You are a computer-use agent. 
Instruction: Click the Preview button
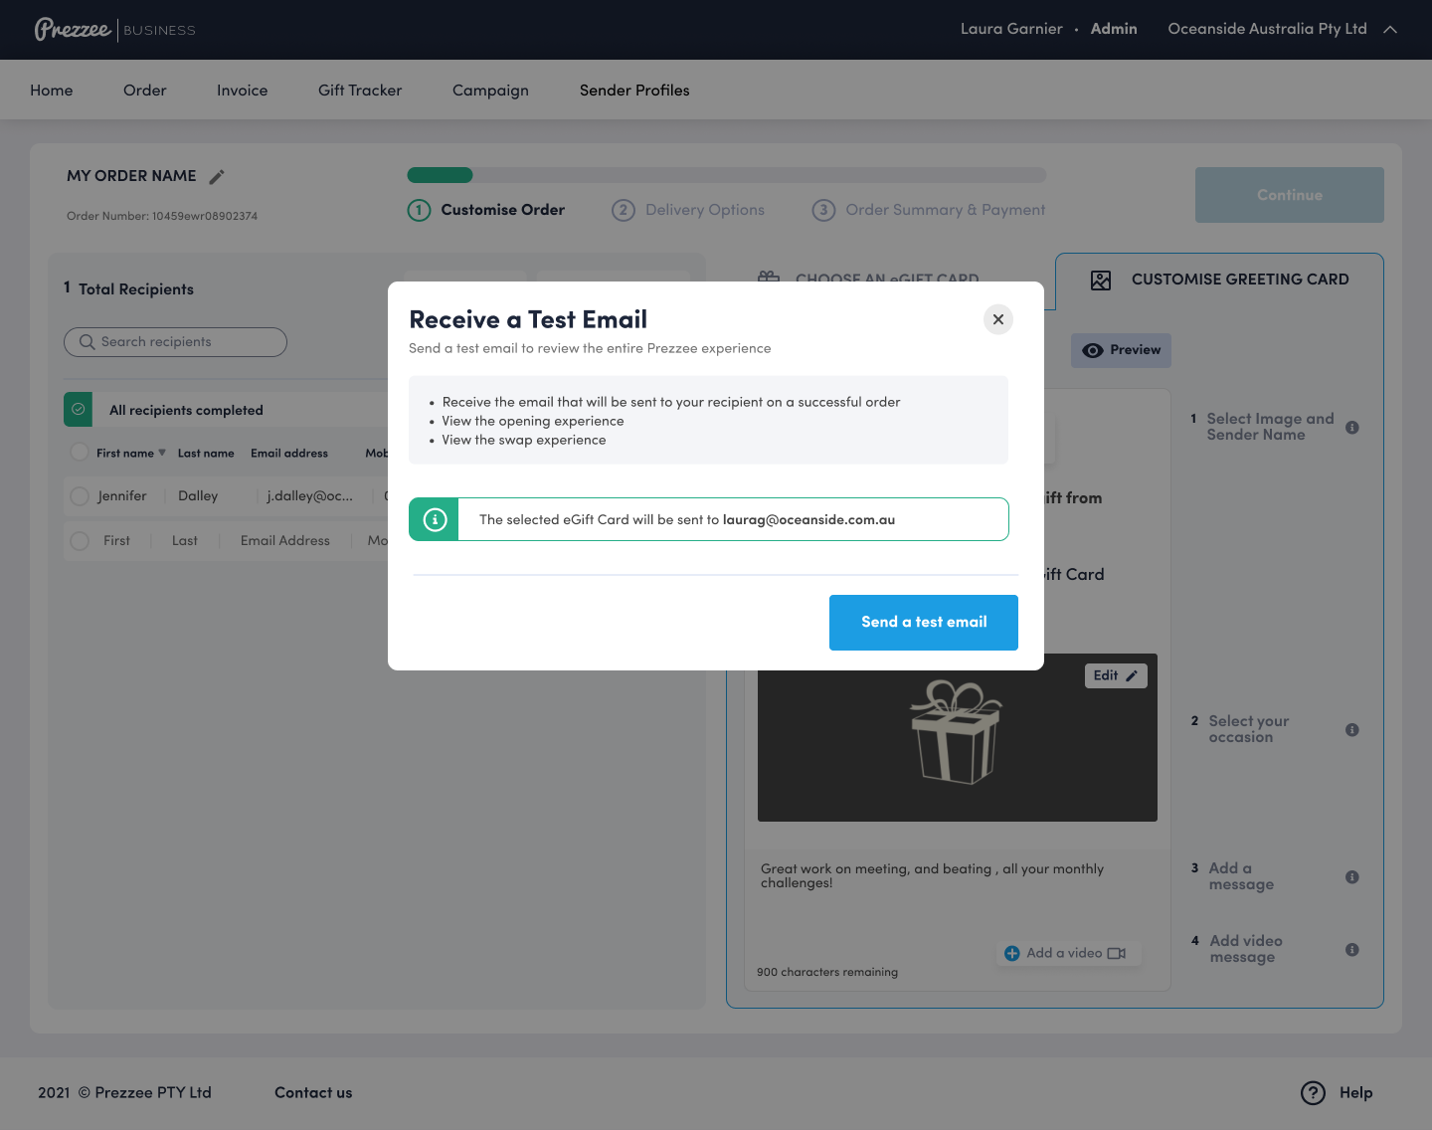(x=1121, y=350)
